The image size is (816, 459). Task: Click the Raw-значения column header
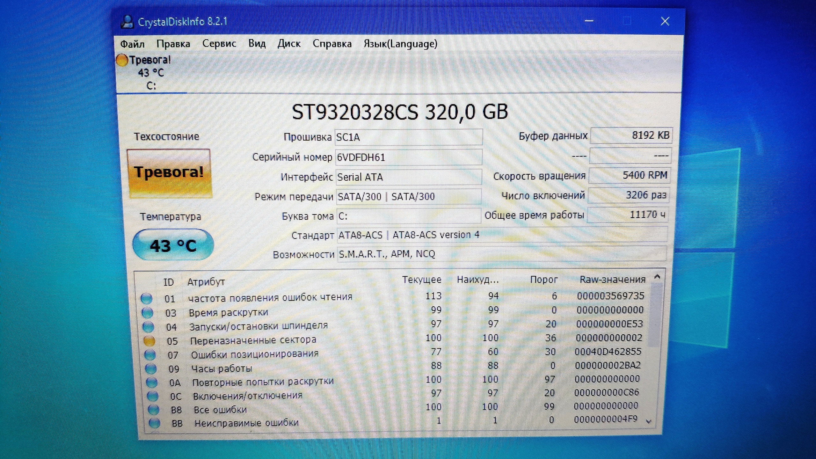[x=612, y=280]
